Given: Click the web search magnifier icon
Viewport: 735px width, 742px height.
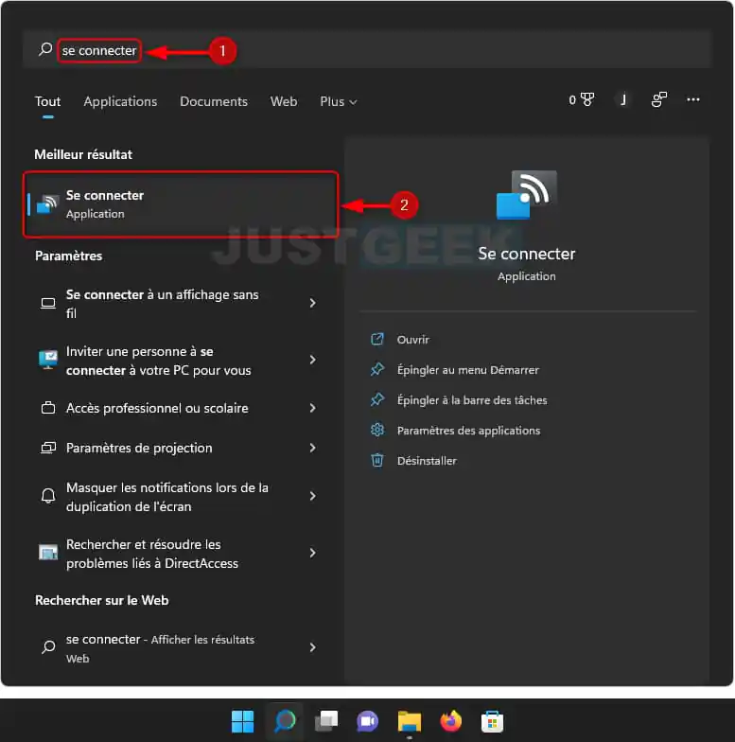Looking at the screenshot, I should (x=47, y=647).
